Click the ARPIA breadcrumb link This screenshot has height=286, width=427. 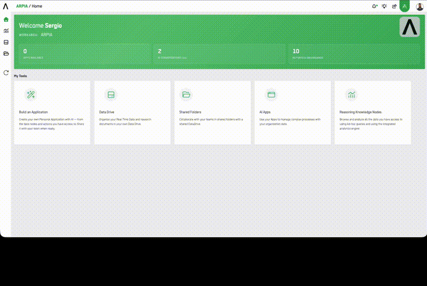22,6
